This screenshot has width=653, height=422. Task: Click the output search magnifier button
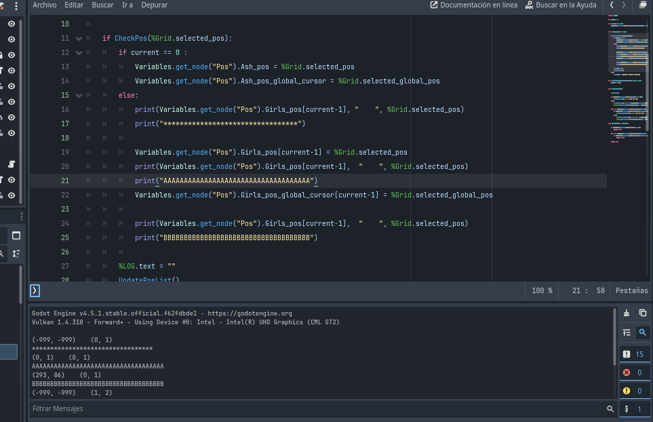coord(642,332)
